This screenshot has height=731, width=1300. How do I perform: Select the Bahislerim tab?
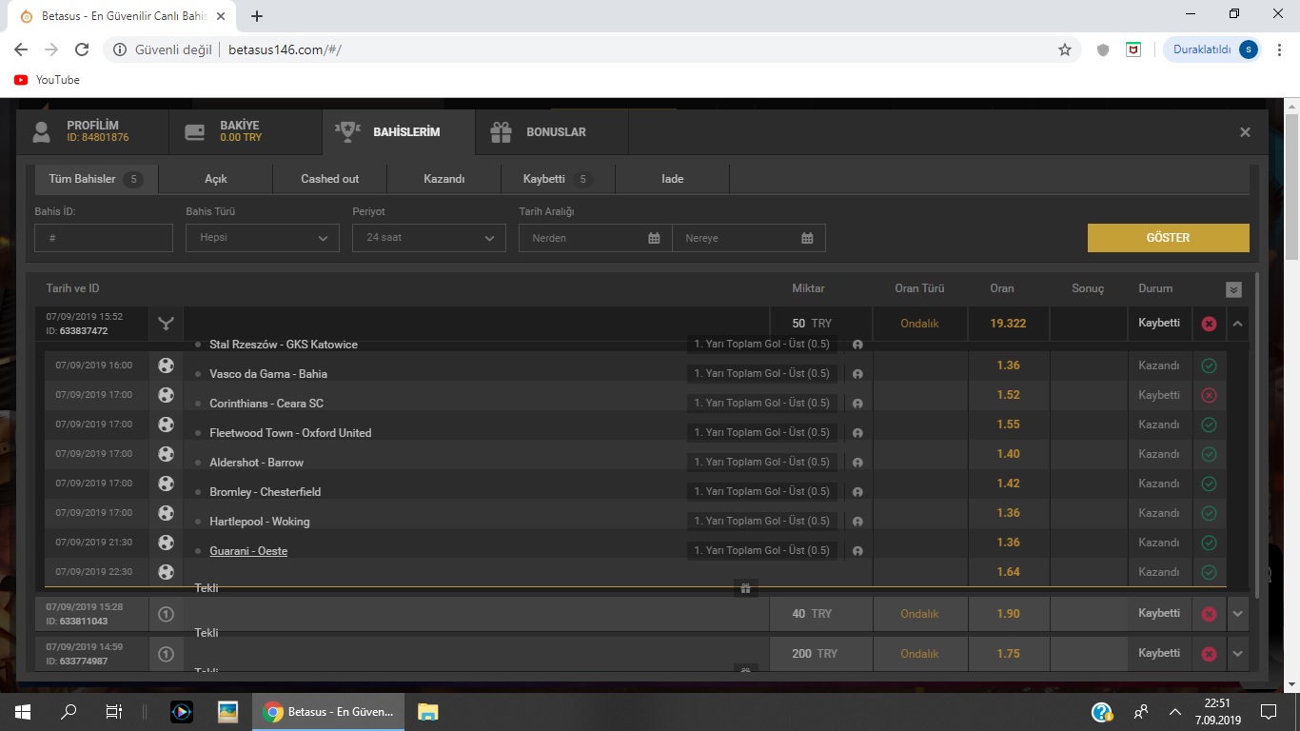click(399, 131)
